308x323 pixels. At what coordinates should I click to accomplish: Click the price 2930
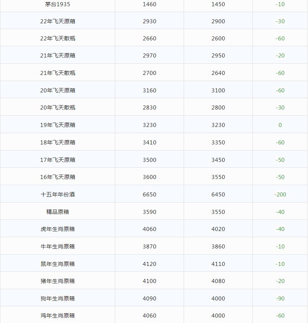tap(149, 21)
